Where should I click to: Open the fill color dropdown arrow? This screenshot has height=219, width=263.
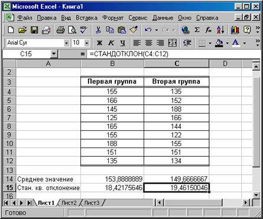click(227, 43)
